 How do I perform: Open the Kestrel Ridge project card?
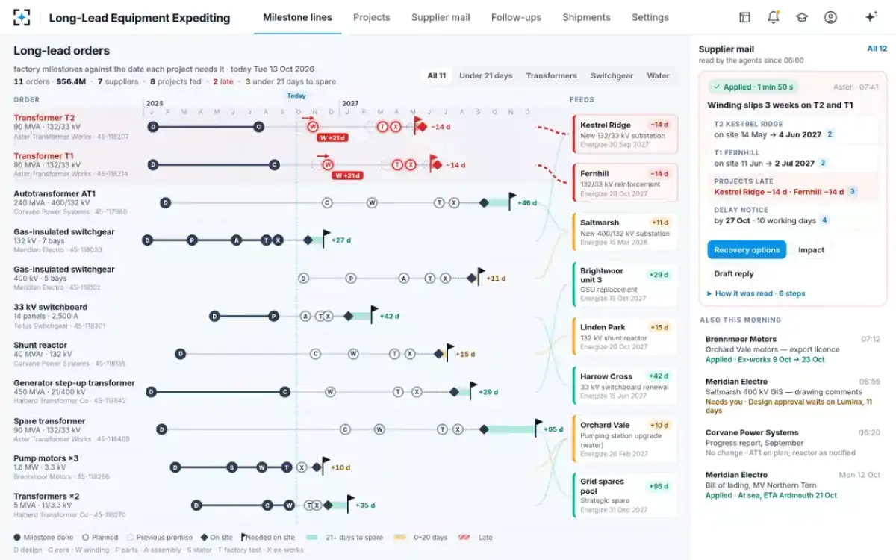coord(625,134)
